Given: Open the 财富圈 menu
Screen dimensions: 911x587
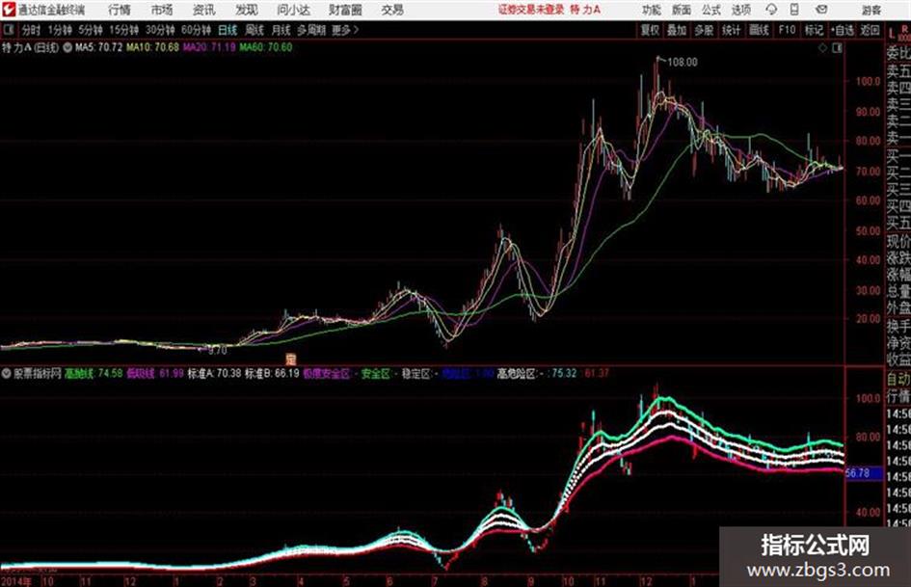Looking at the screenshot, I should (345, 10).
